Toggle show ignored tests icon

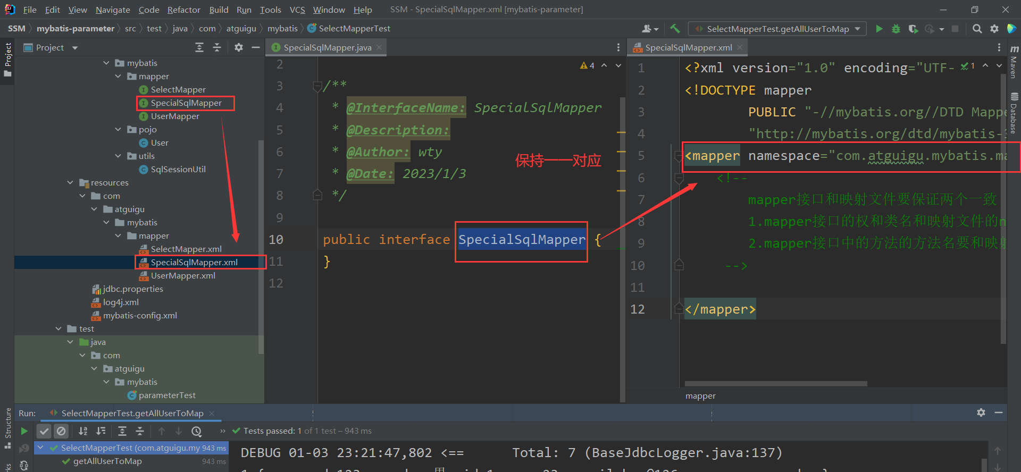61,431
